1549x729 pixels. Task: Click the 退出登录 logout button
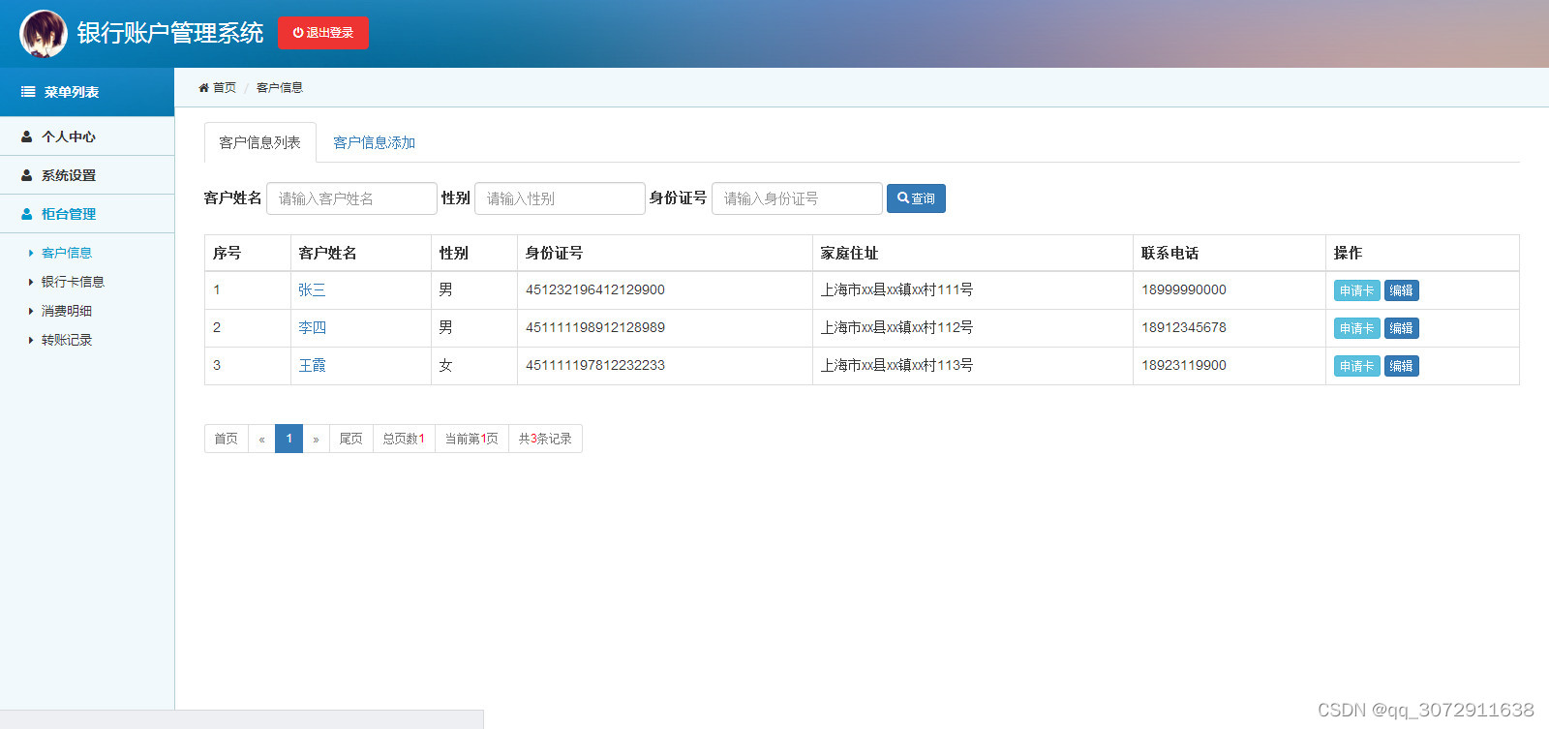pos(323,33)
